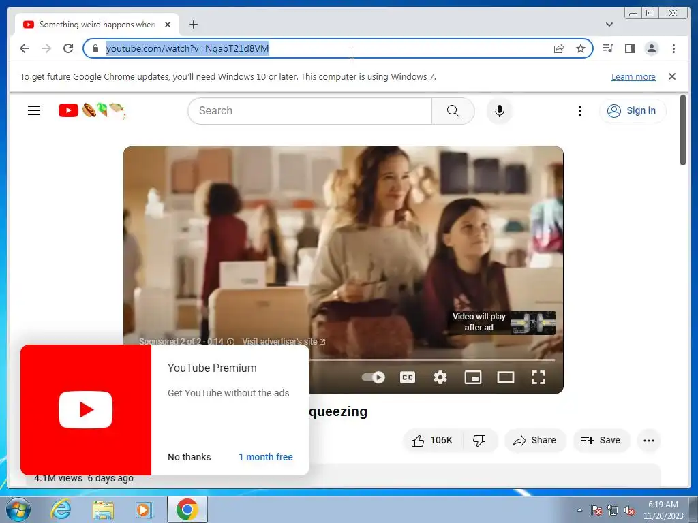Open Windows Explorer folder icon
This screenshot has width=698, height=523.
tap(103, 509)
